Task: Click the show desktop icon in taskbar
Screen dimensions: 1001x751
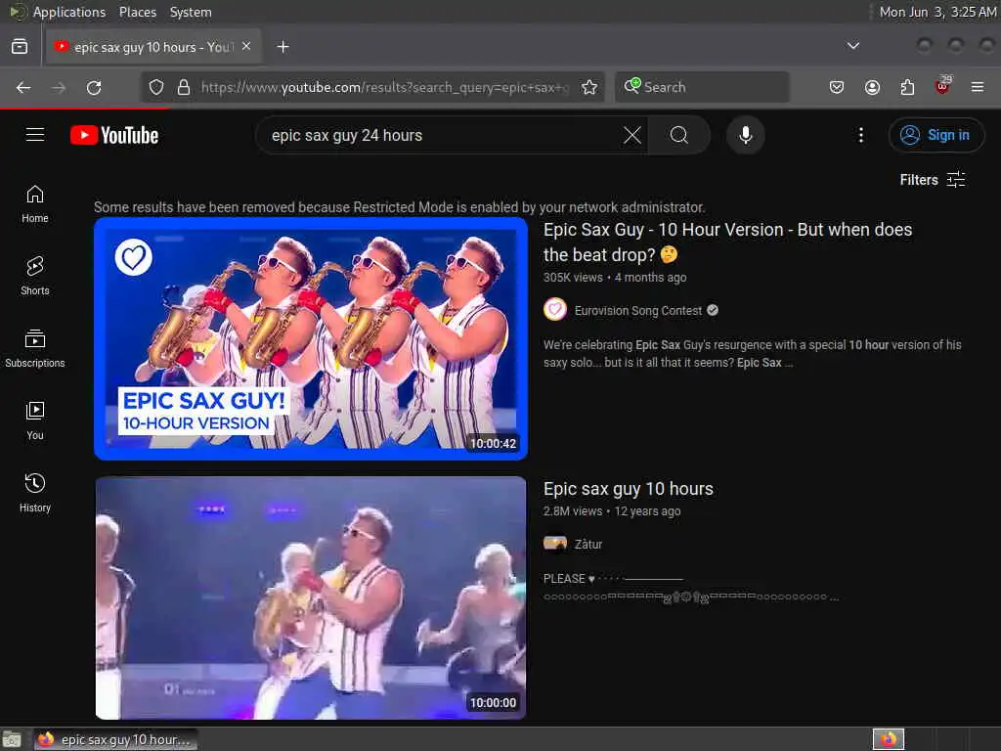Action: click(12, 739)
